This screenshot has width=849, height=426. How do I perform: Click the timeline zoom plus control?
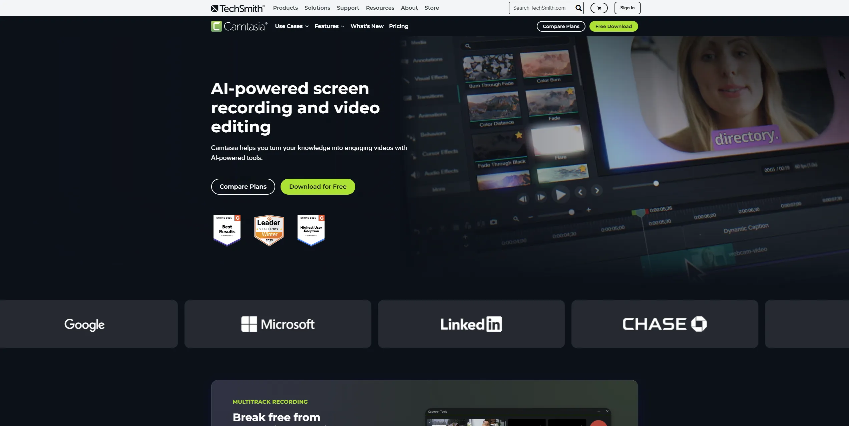click(589, 210)
